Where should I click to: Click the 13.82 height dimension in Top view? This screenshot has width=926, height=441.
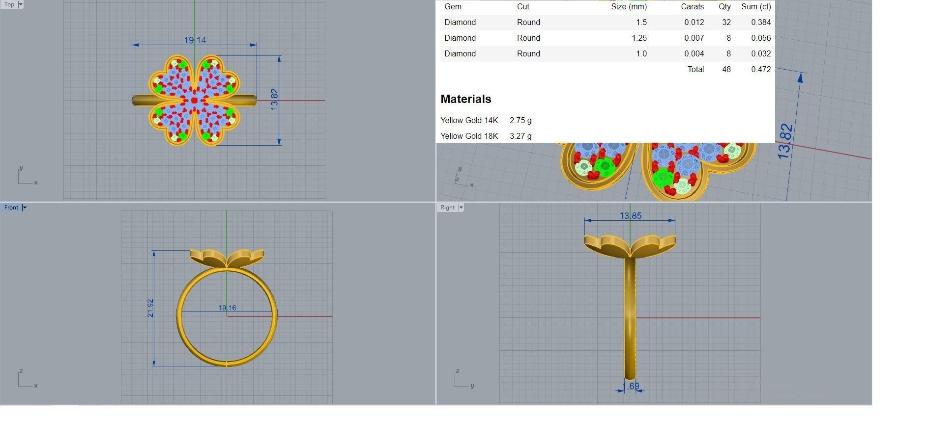pos(274,99)
